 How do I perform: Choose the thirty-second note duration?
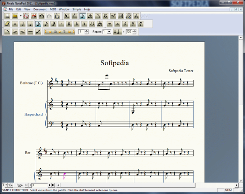click(x=54, y=24)
